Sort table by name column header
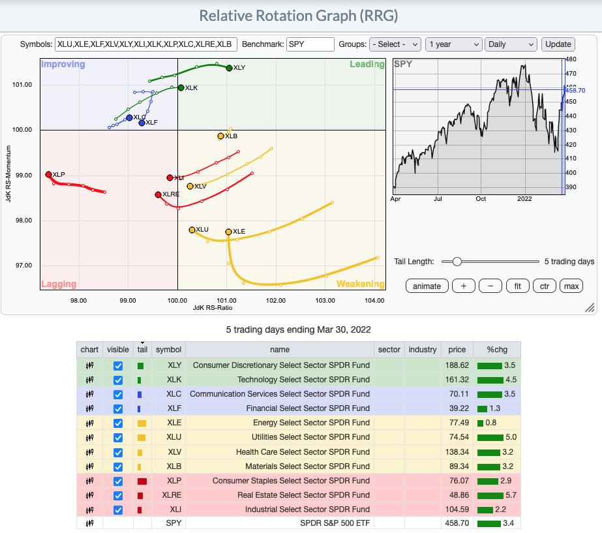This screenshot has width=602, height=533. tap(280, 350)
